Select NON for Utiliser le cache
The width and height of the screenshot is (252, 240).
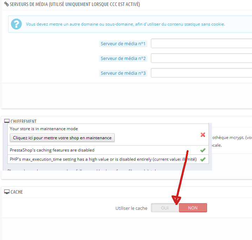click(193, 208)
